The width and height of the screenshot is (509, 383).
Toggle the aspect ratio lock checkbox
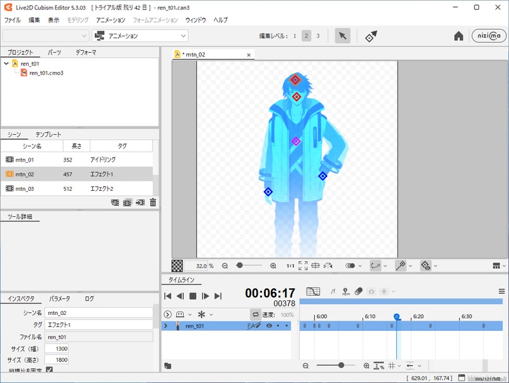coord(50,370)
